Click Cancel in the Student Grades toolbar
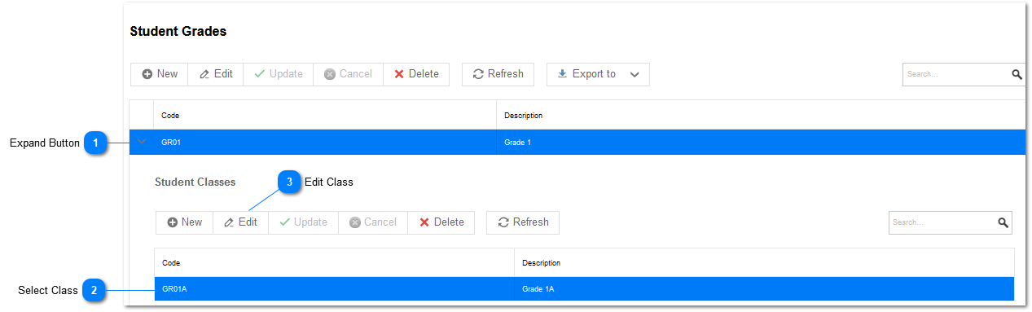The image size is (1032, 312). click(x=348, y=74)
